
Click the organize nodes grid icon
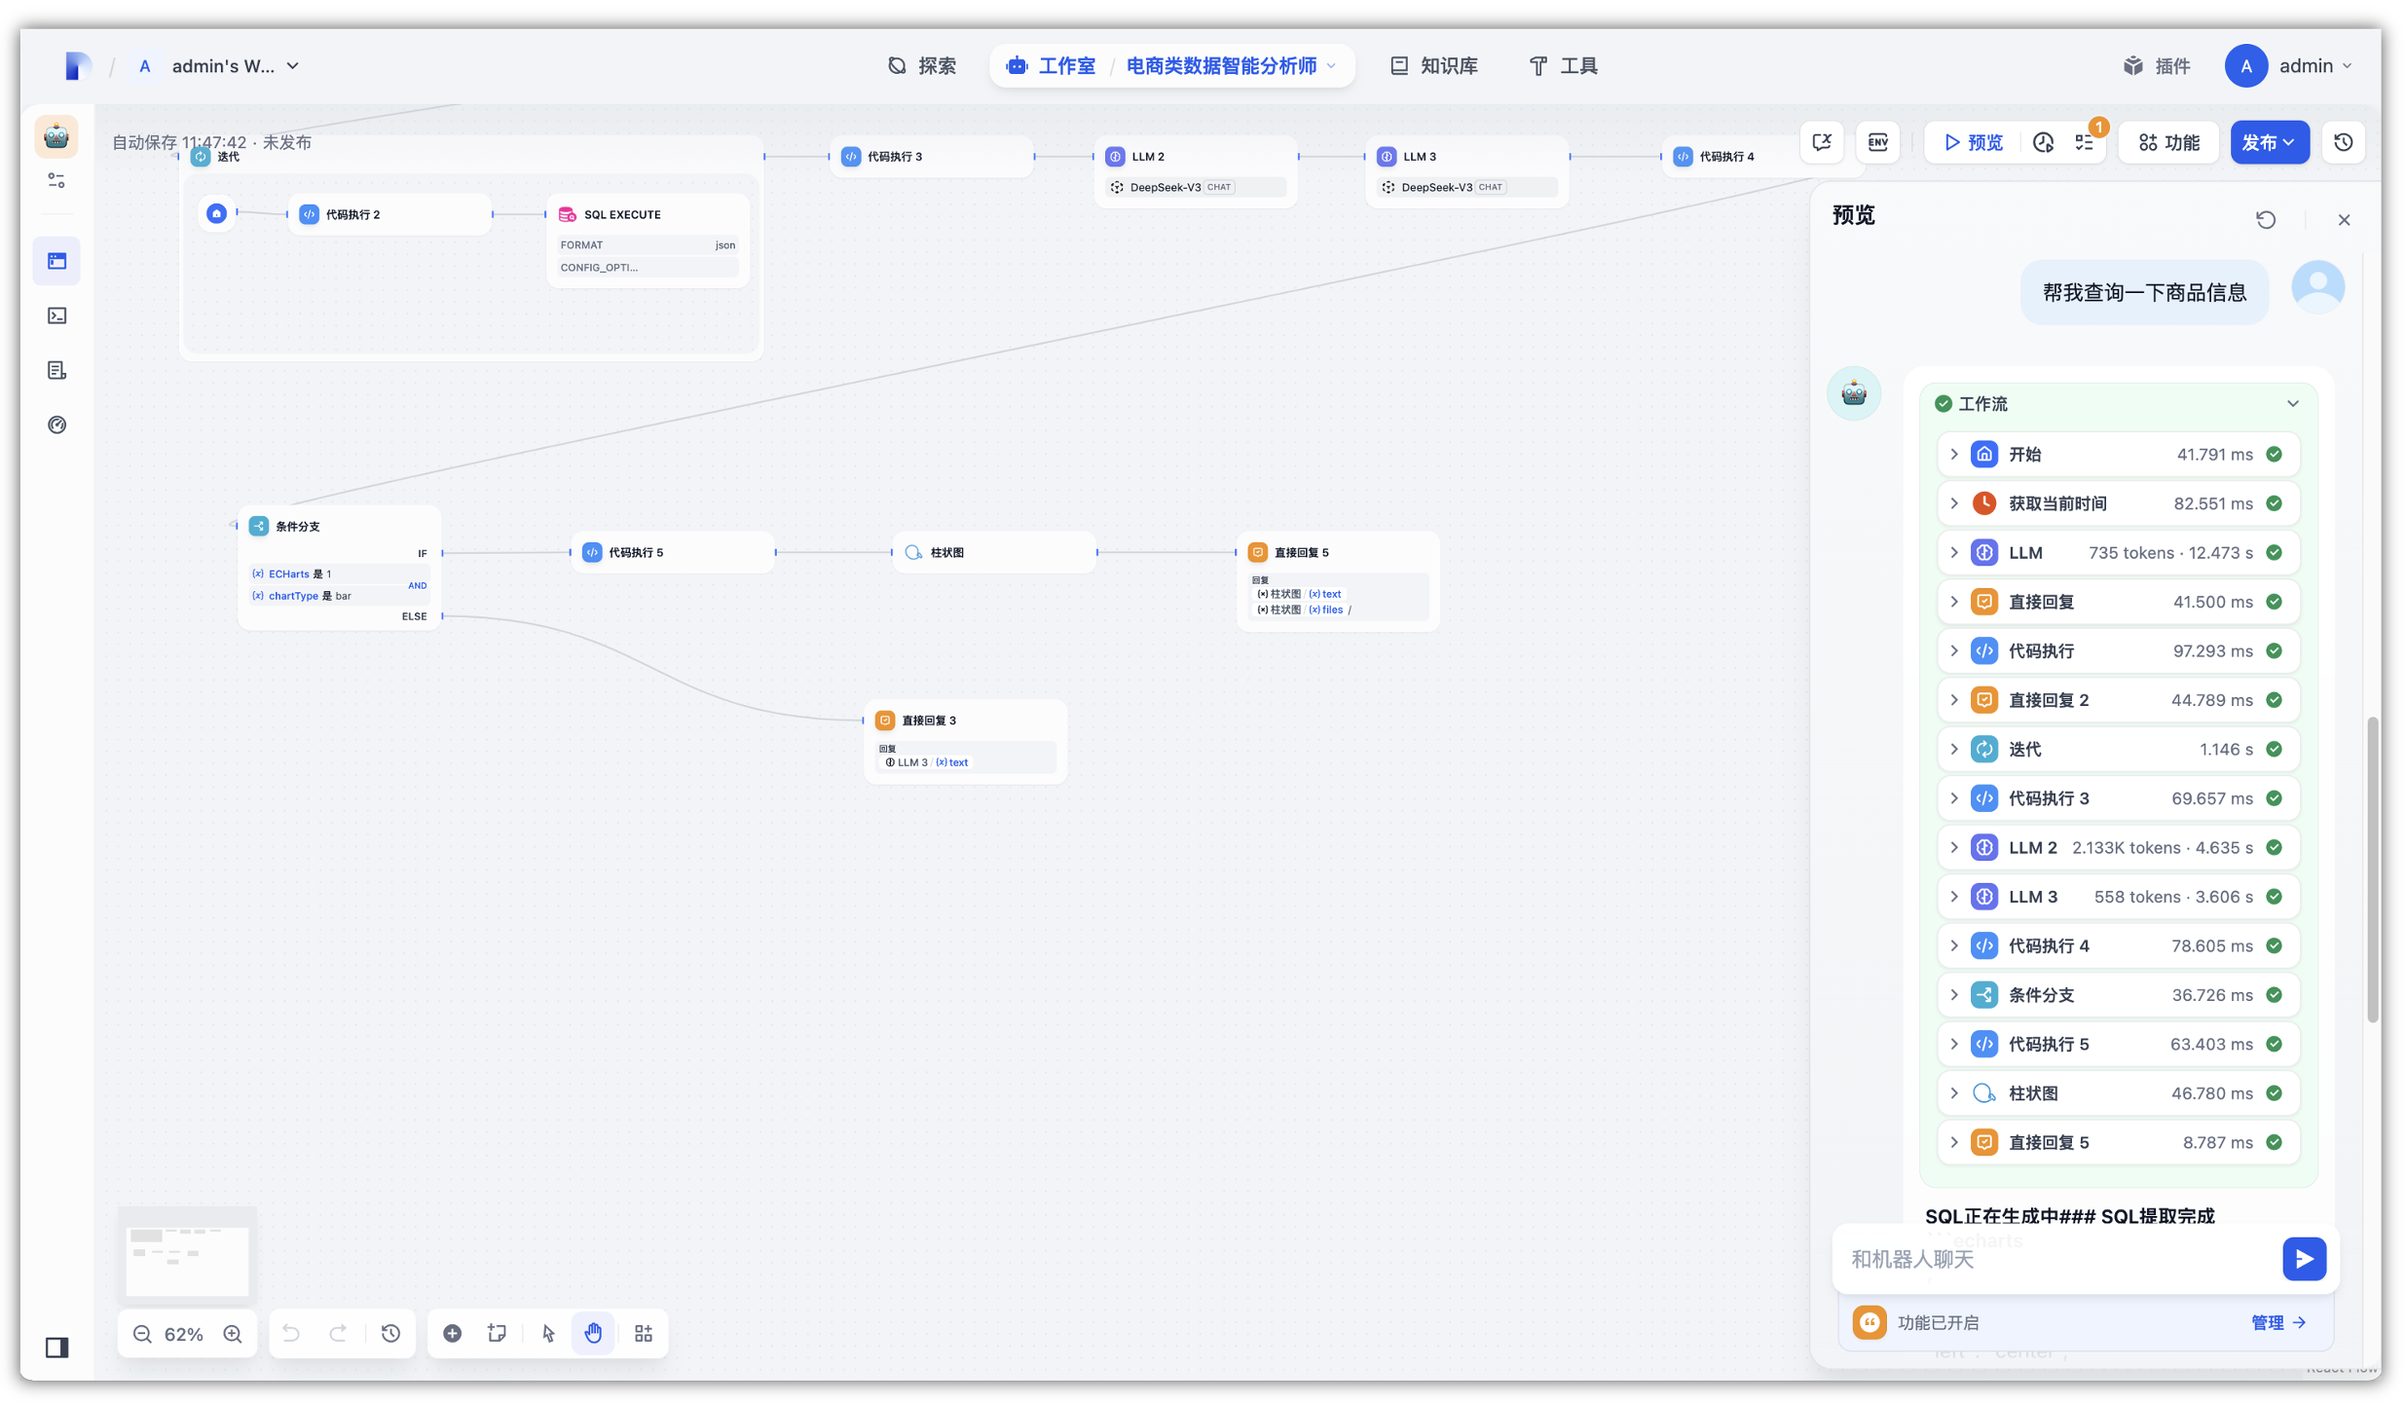[x=644, y=1334]
